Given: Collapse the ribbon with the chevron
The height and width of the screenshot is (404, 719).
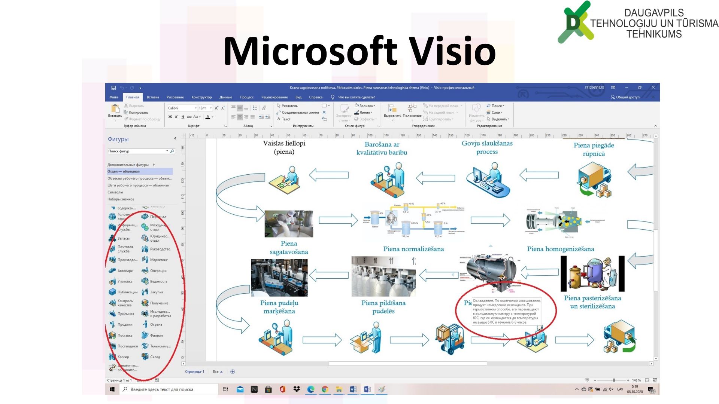Looking at the screenshot, I should pos(655,126).
